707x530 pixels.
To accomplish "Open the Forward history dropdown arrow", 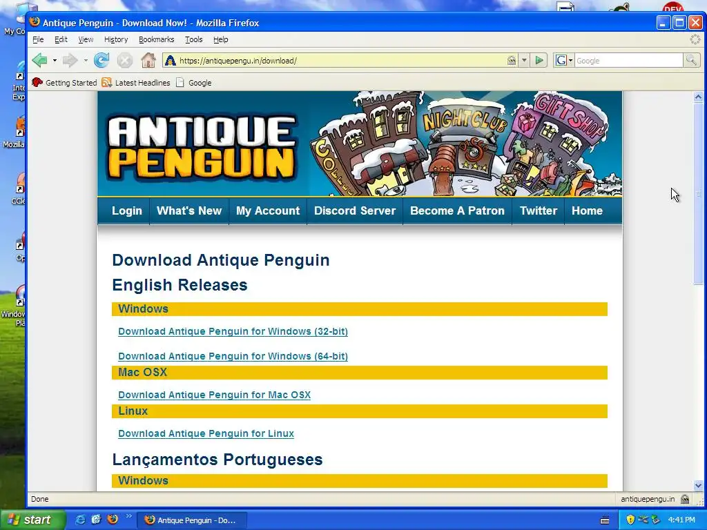I will pyautogui.click(x=85, y=61).
